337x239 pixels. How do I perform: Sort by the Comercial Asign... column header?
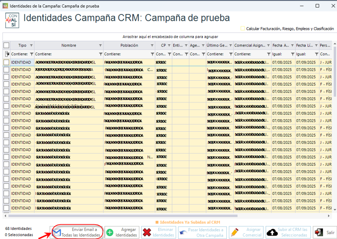pos(249,45)
